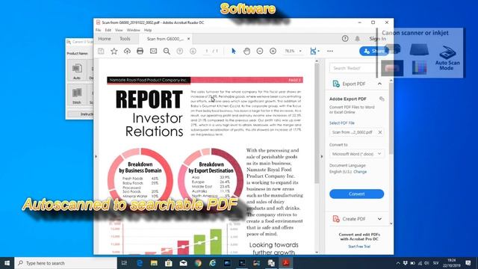478x269 pixels.
Task: Click Start Free Trial link
Action: tap(359, 247)
